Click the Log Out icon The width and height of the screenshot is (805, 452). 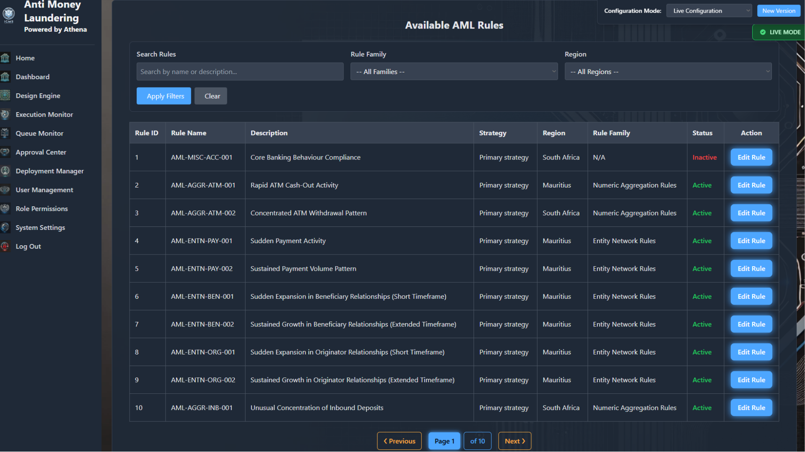pos(5,247)
